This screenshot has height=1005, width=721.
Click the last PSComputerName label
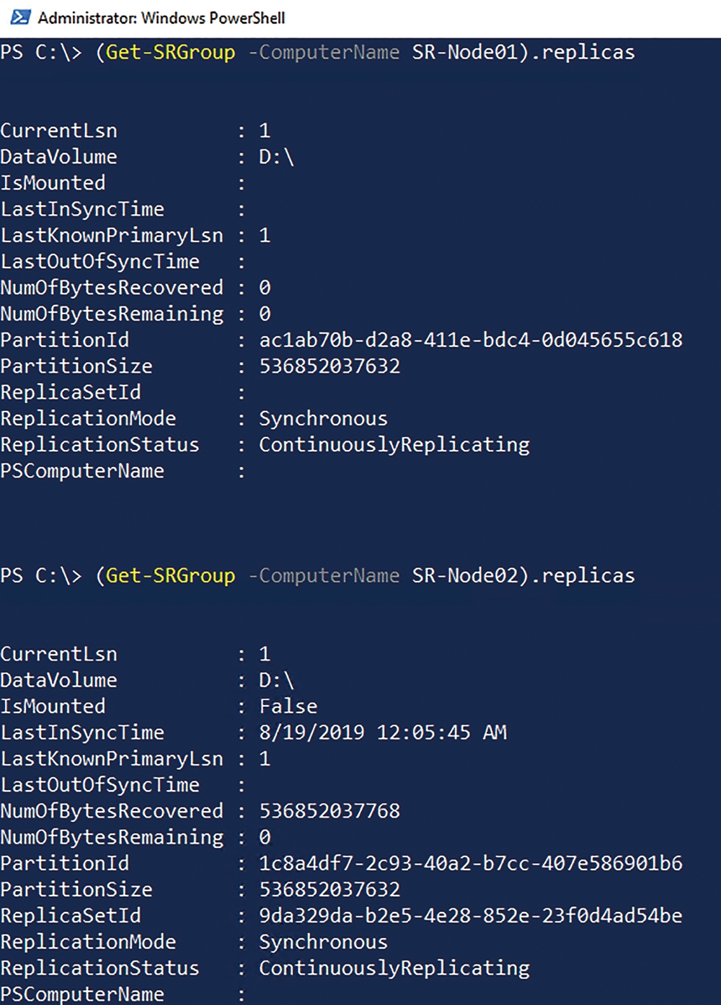[x=82, y=994]
